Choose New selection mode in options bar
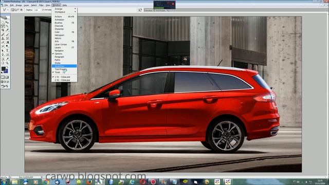Viewport: 329px width, 185px height. tap(12, 10)
